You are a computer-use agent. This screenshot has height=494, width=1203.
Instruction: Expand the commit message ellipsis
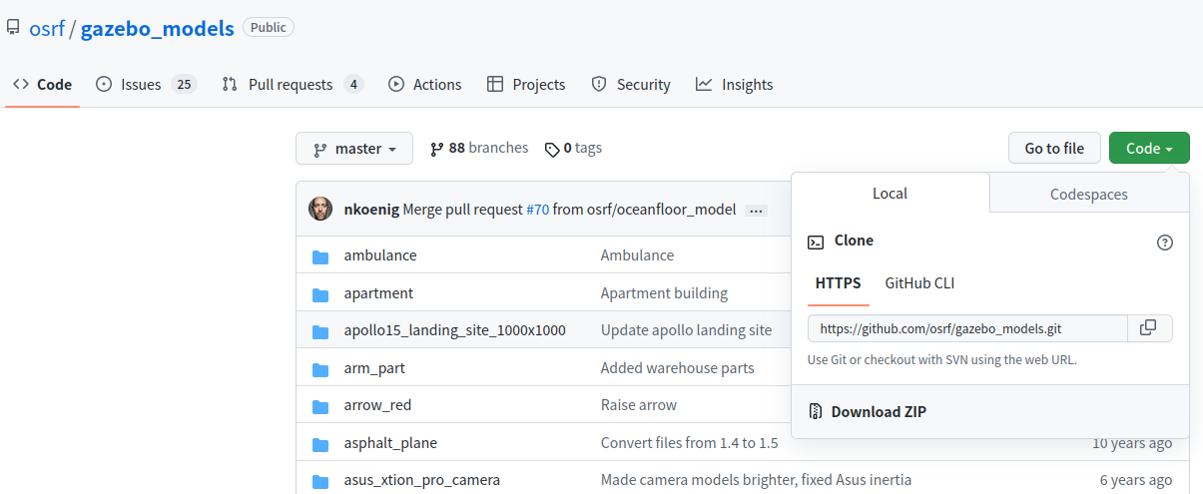coord(756,211)
